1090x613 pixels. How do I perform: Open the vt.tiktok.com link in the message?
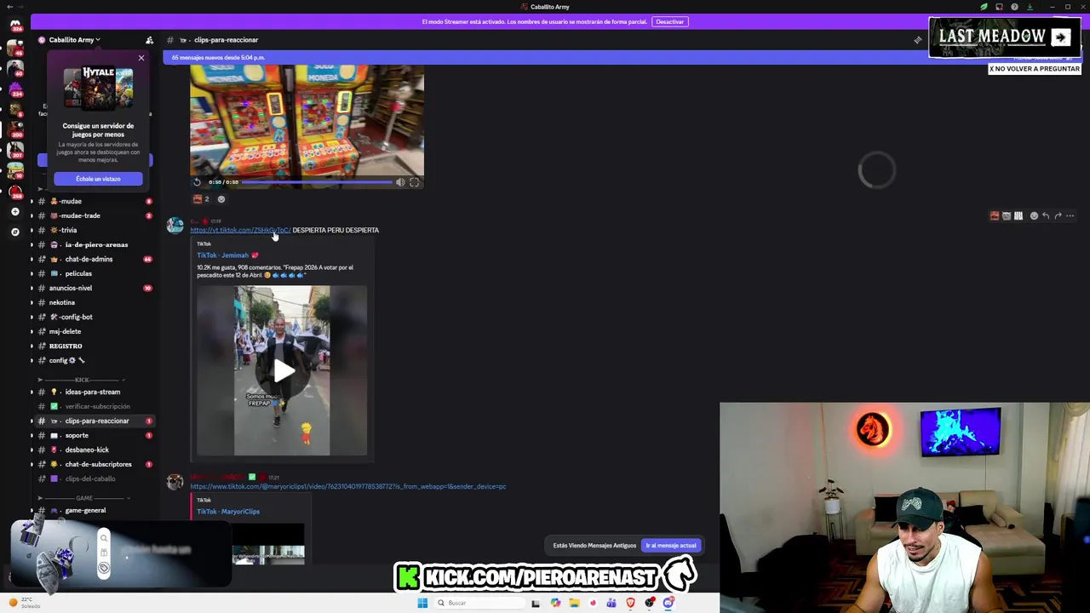tap(240, 230)
